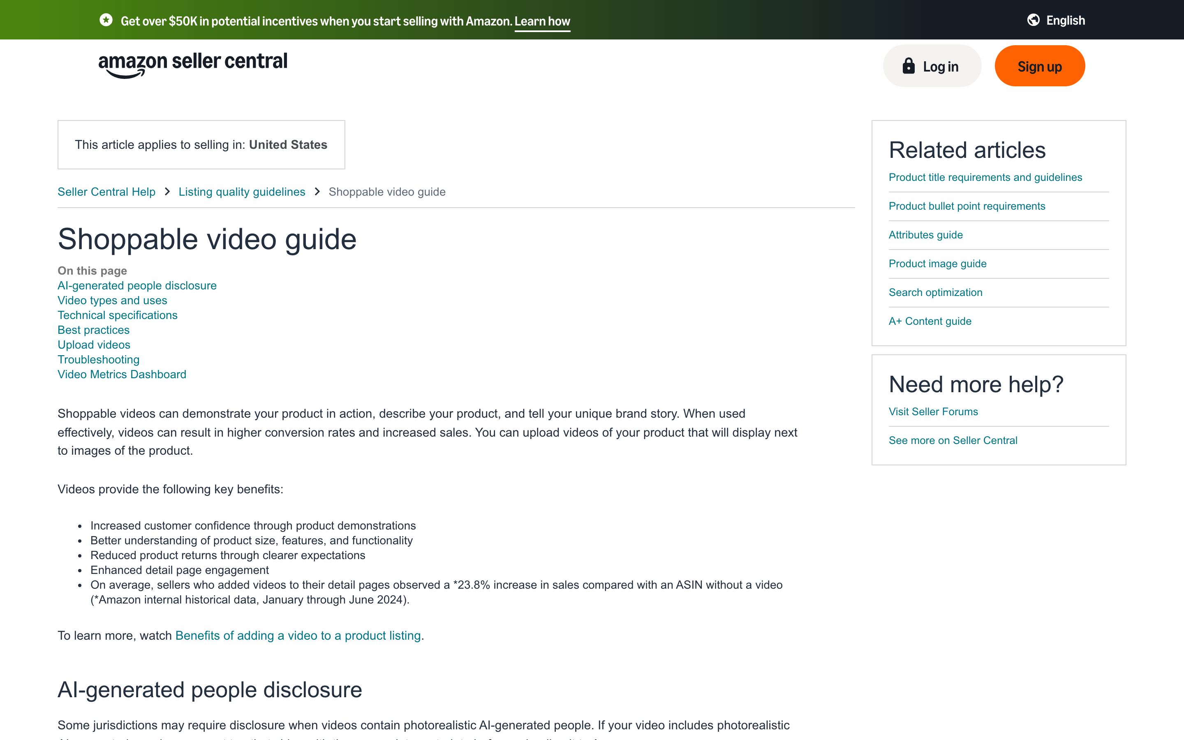Click the 'On this page' label
1184x740 pixels.
point(92,271)
